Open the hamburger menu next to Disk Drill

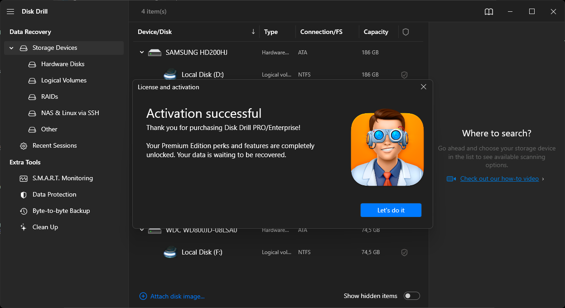[10, 12]
